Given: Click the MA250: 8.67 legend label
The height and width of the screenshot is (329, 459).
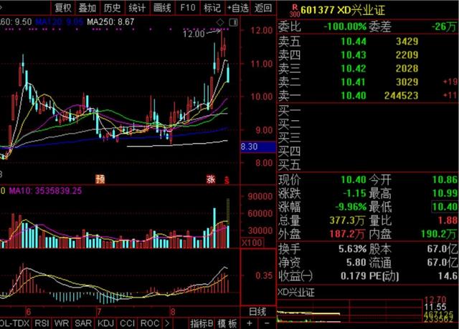Looking at the screenshot, I should coord(110,22).
